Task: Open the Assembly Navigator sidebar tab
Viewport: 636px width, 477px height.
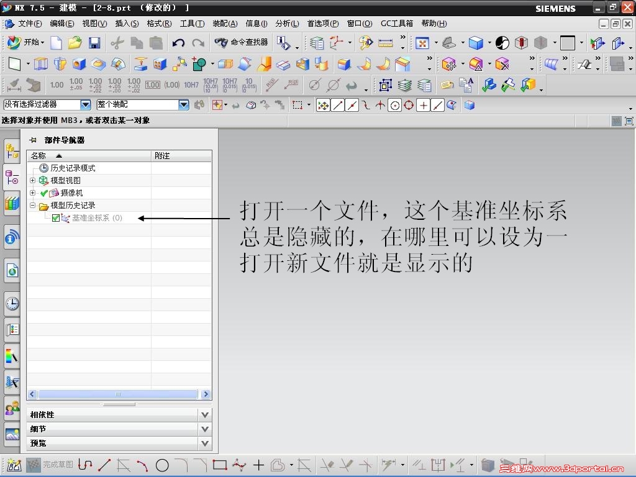Action: [x=12, y=152]
